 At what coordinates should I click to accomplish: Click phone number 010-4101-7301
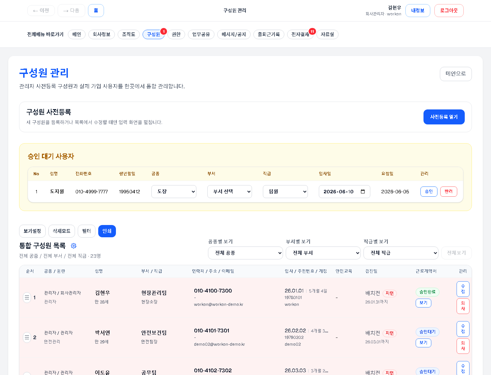click(211, 331)
